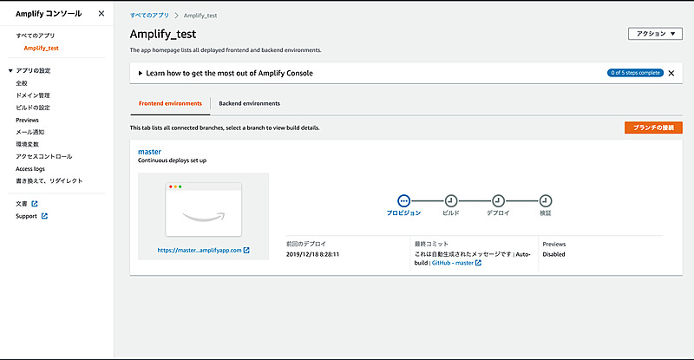Click the Provision step status icon
Viewport: 694px width, 360px height.
pos(403,200)
